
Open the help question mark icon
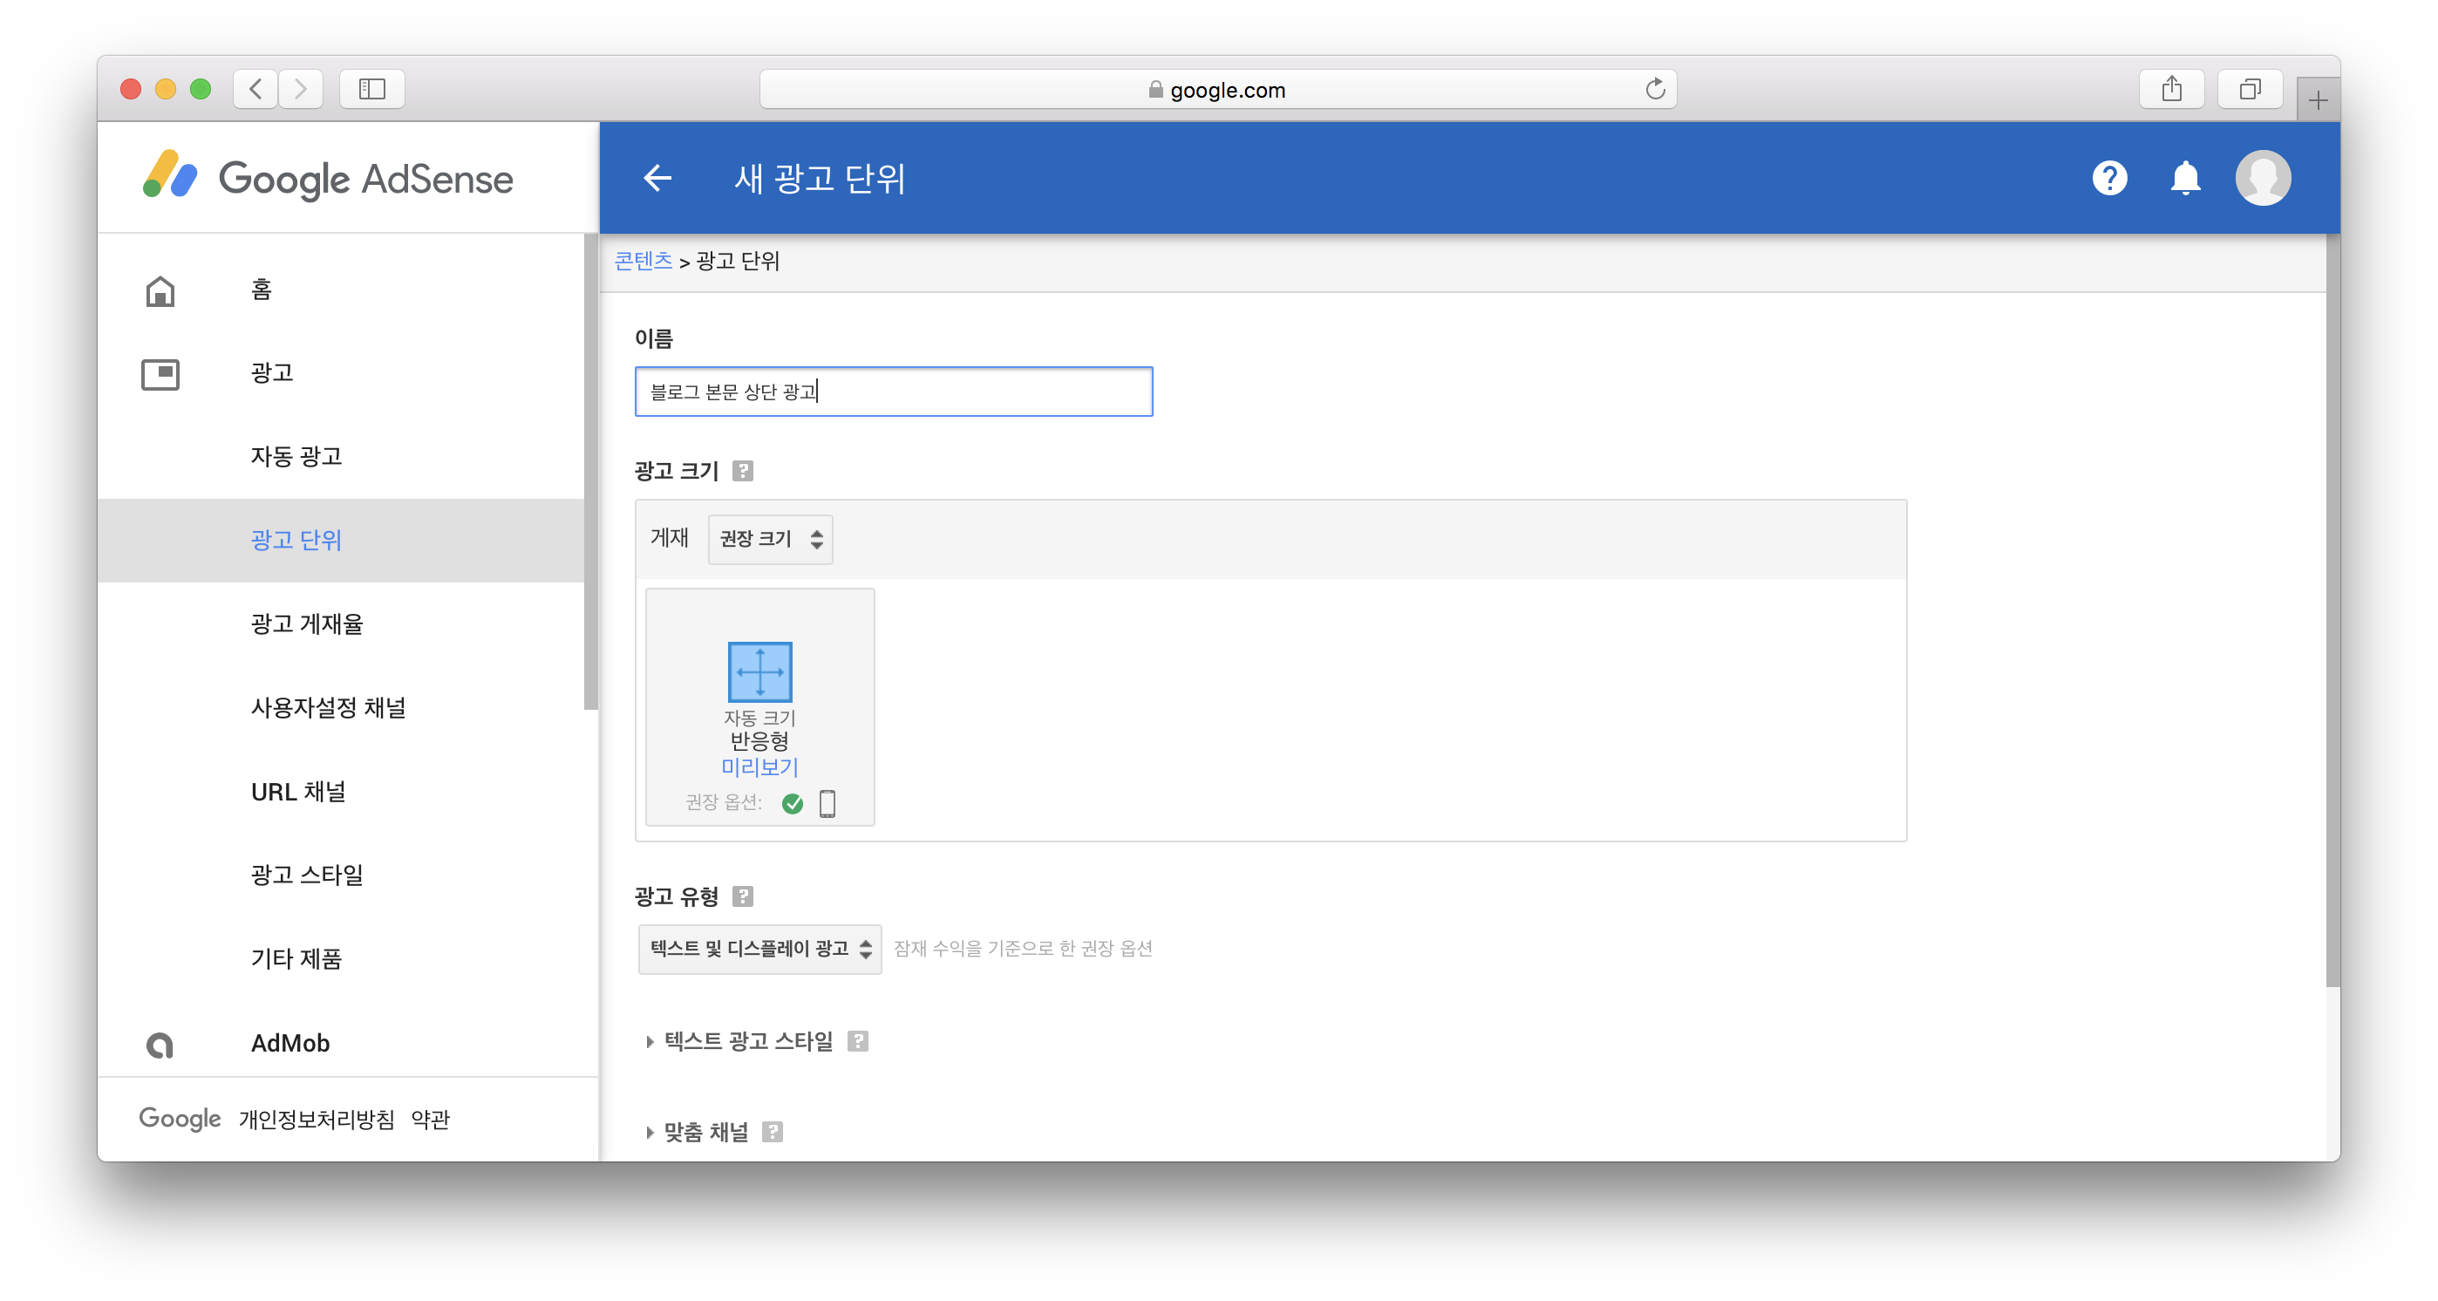pyautogui.click(x=2109, y=178)
